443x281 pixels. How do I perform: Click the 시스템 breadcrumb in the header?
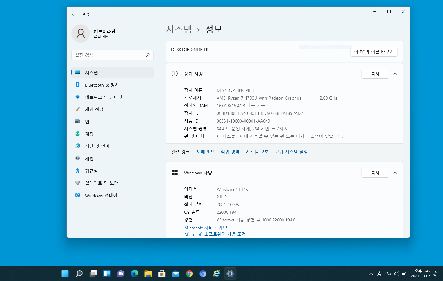tap(179, 29)
